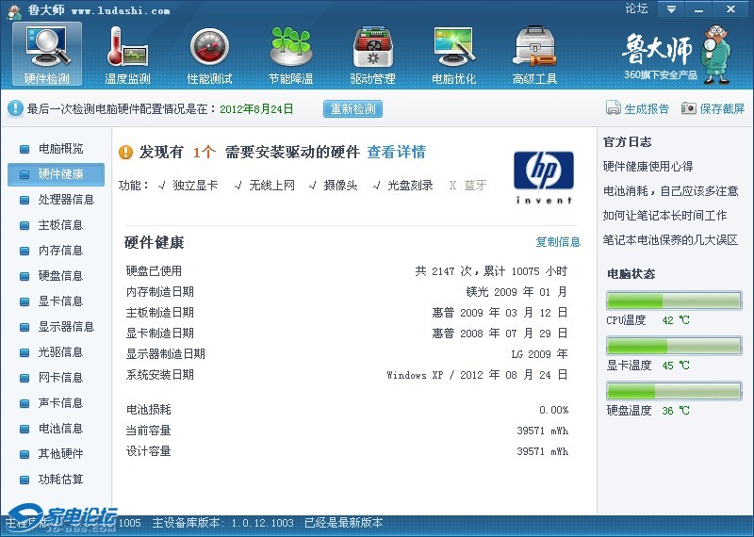Viewport: 754px width, 537px height.
Task: Select 光驱信息 in the sidebar
Action: [56, 352]
